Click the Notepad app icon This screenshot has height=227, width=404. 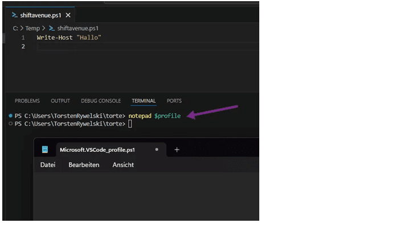point(45,150)
